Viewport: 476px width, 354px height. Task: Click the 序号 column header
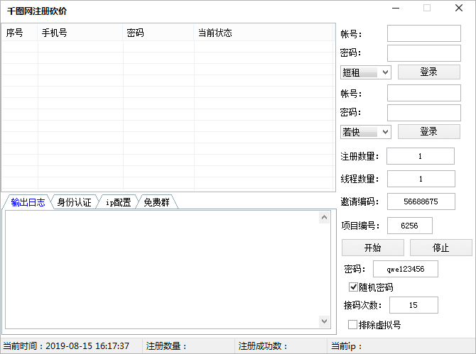[20, 33]
